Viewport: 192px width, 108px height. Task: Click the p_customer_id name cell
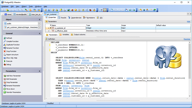(x=68, y=28)
